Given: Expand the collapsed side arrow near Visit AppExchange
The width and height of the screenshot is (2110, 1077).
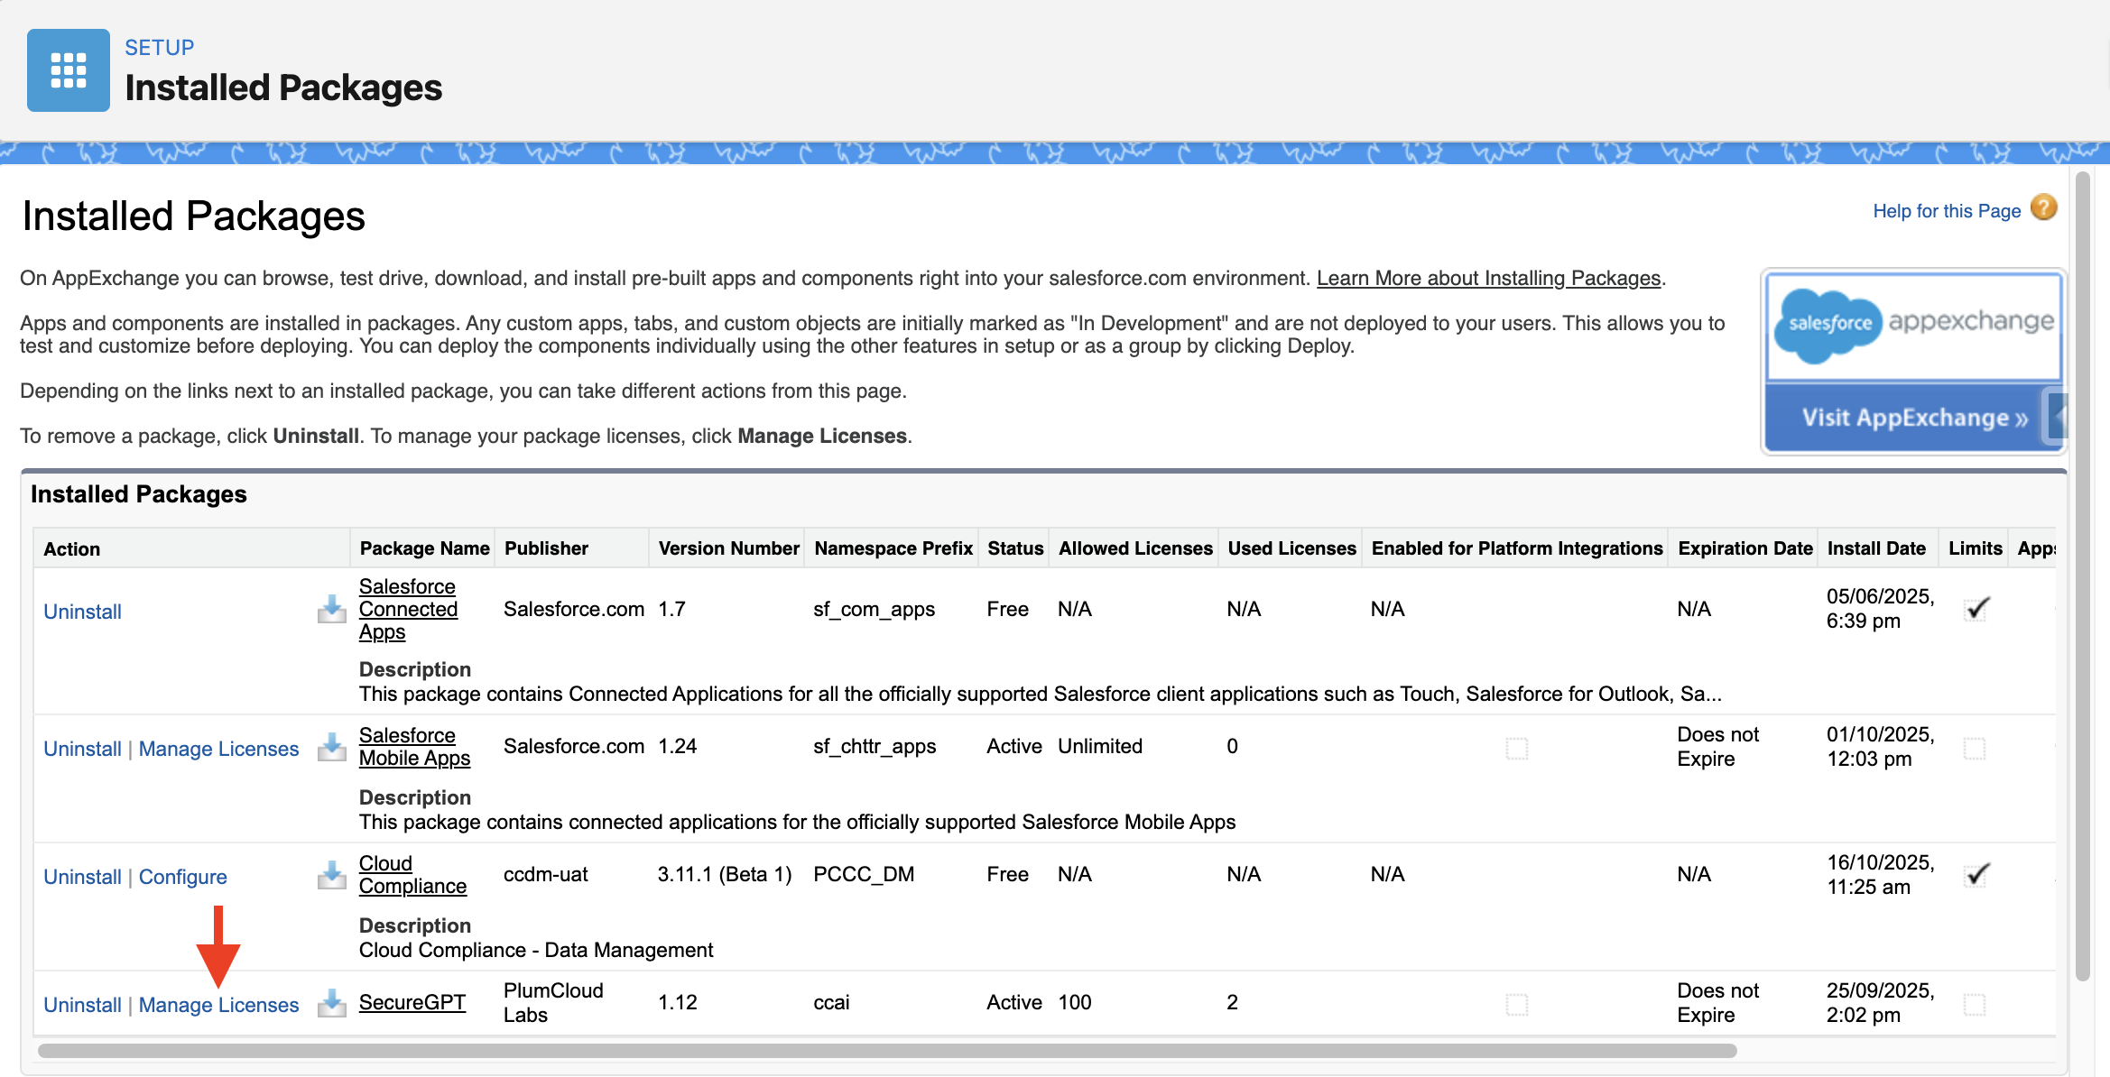Looking at the screenshot, I should pos(2058,417).
